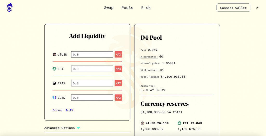
Task: Click the green FEI token icon in Add Liquidity
Action: [x=54, y=69]
